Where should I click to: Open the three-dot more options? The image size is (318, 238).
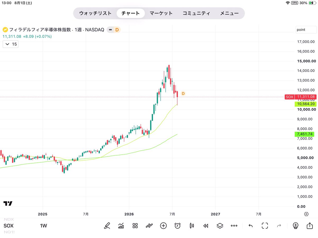[234, 226]
